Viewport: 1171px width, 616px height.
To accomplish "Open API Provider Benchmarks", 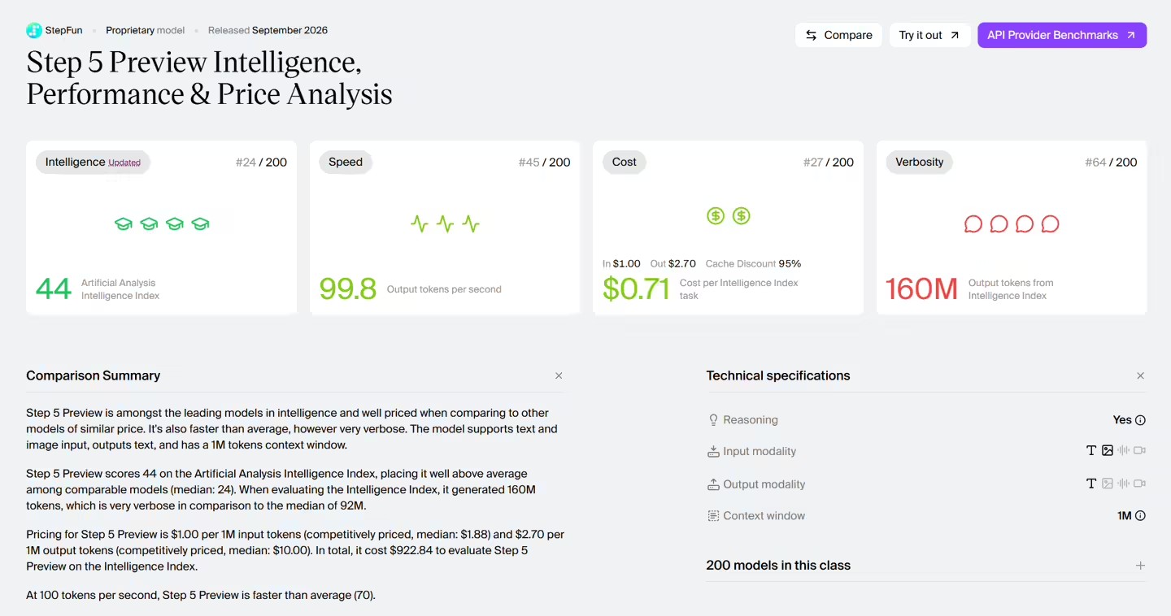I will point(1062,35).
